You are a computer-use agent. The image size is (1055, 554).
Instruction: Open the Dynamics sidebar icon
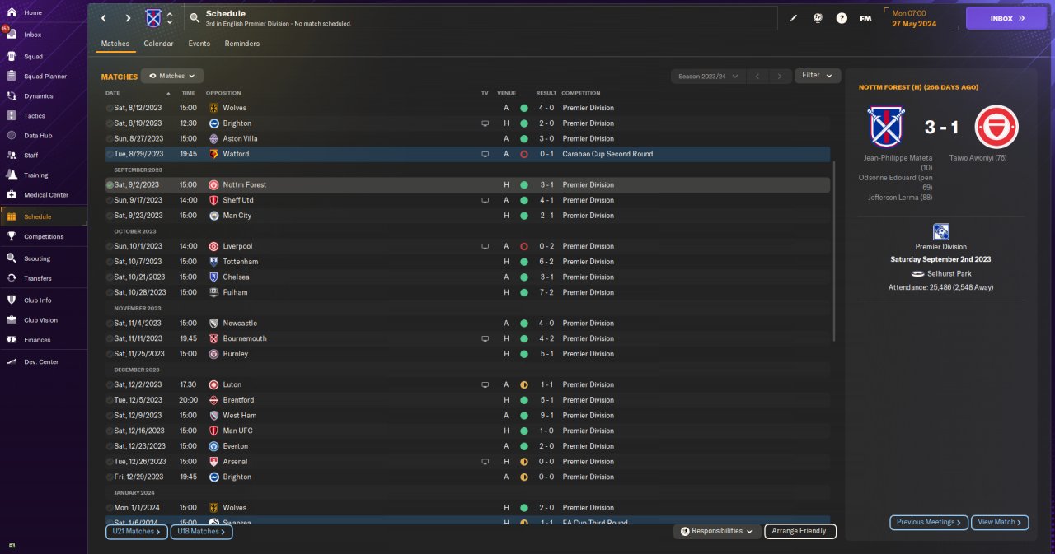coord(12,96)
